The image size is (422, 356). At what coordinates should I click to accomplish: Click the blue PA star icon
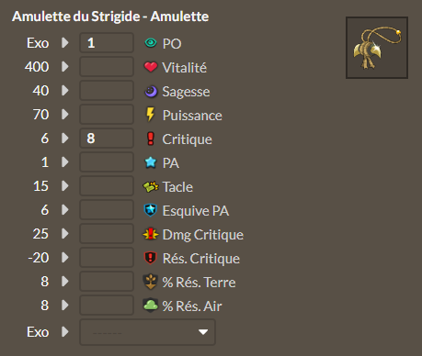tap(151, 162)
